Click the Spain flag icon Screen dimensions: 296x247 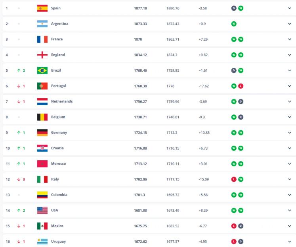(x=42, y=8)
